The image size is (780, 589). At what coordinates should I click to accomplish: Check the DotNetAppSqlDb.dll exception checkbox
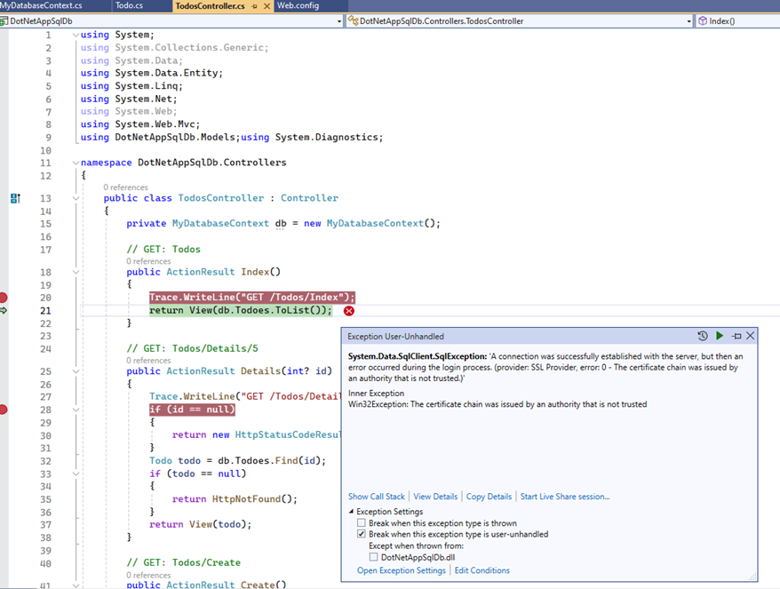374,557
